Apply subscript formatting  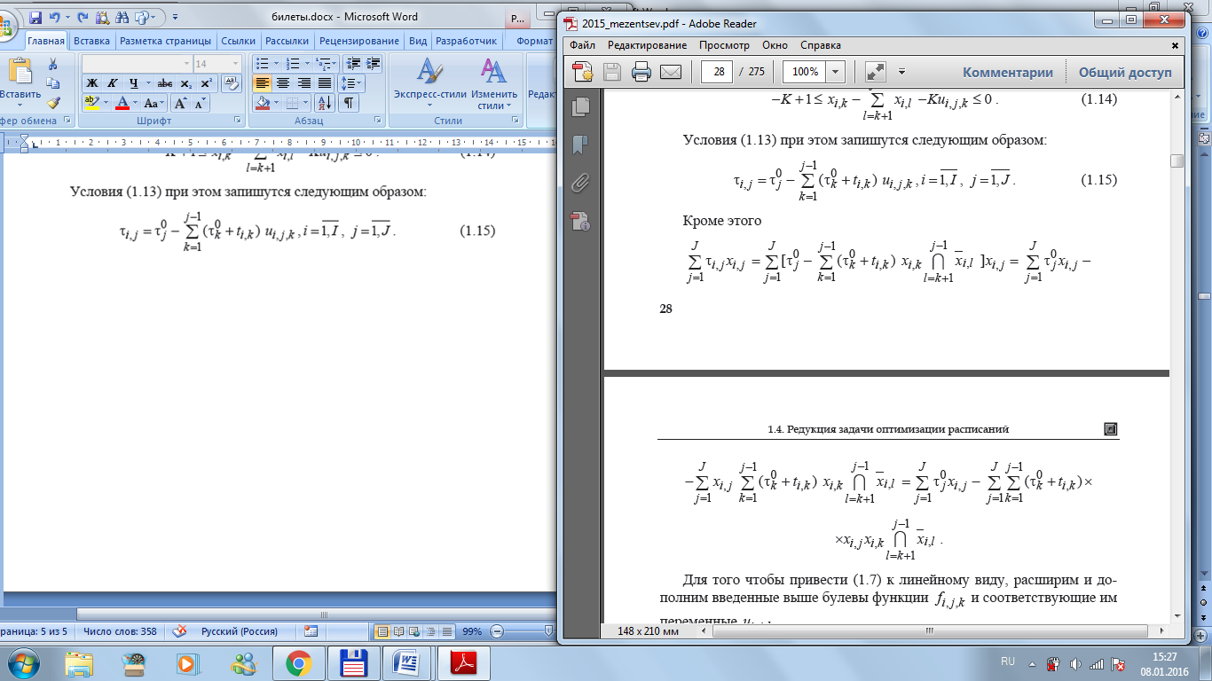pos(186,82)
